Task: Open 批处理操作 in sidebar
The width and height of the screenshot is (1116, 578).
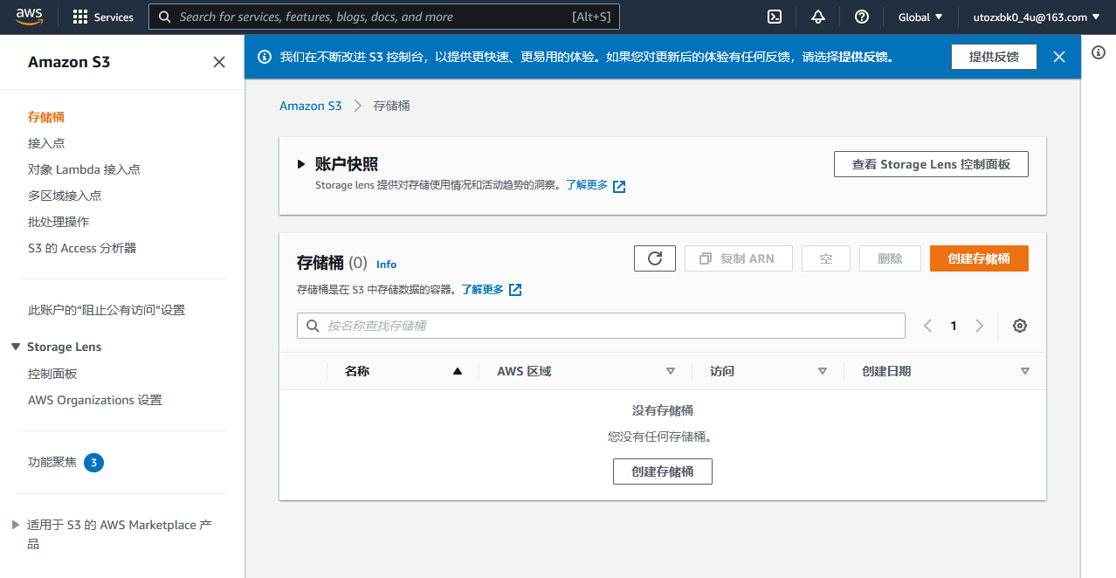Action: pyautogui.click(x=59, y=222)
